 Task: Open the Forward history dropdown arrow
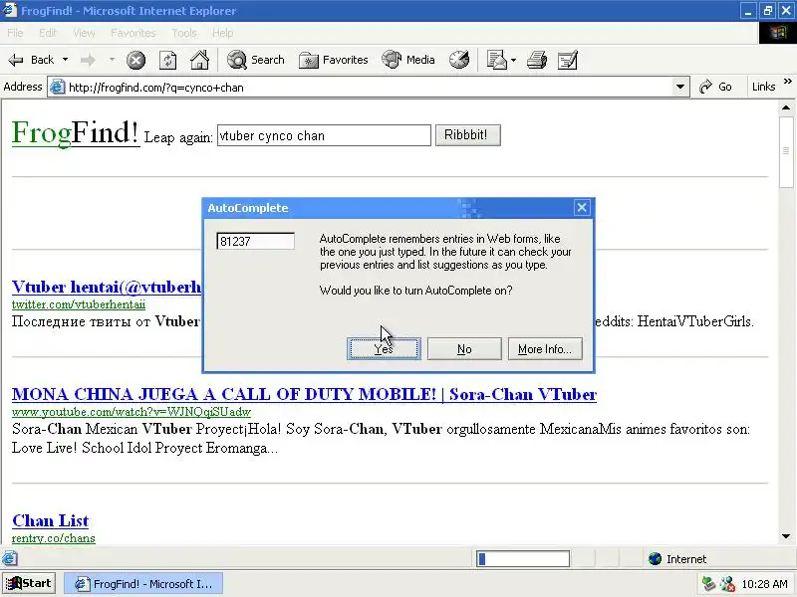coord(112,60)
